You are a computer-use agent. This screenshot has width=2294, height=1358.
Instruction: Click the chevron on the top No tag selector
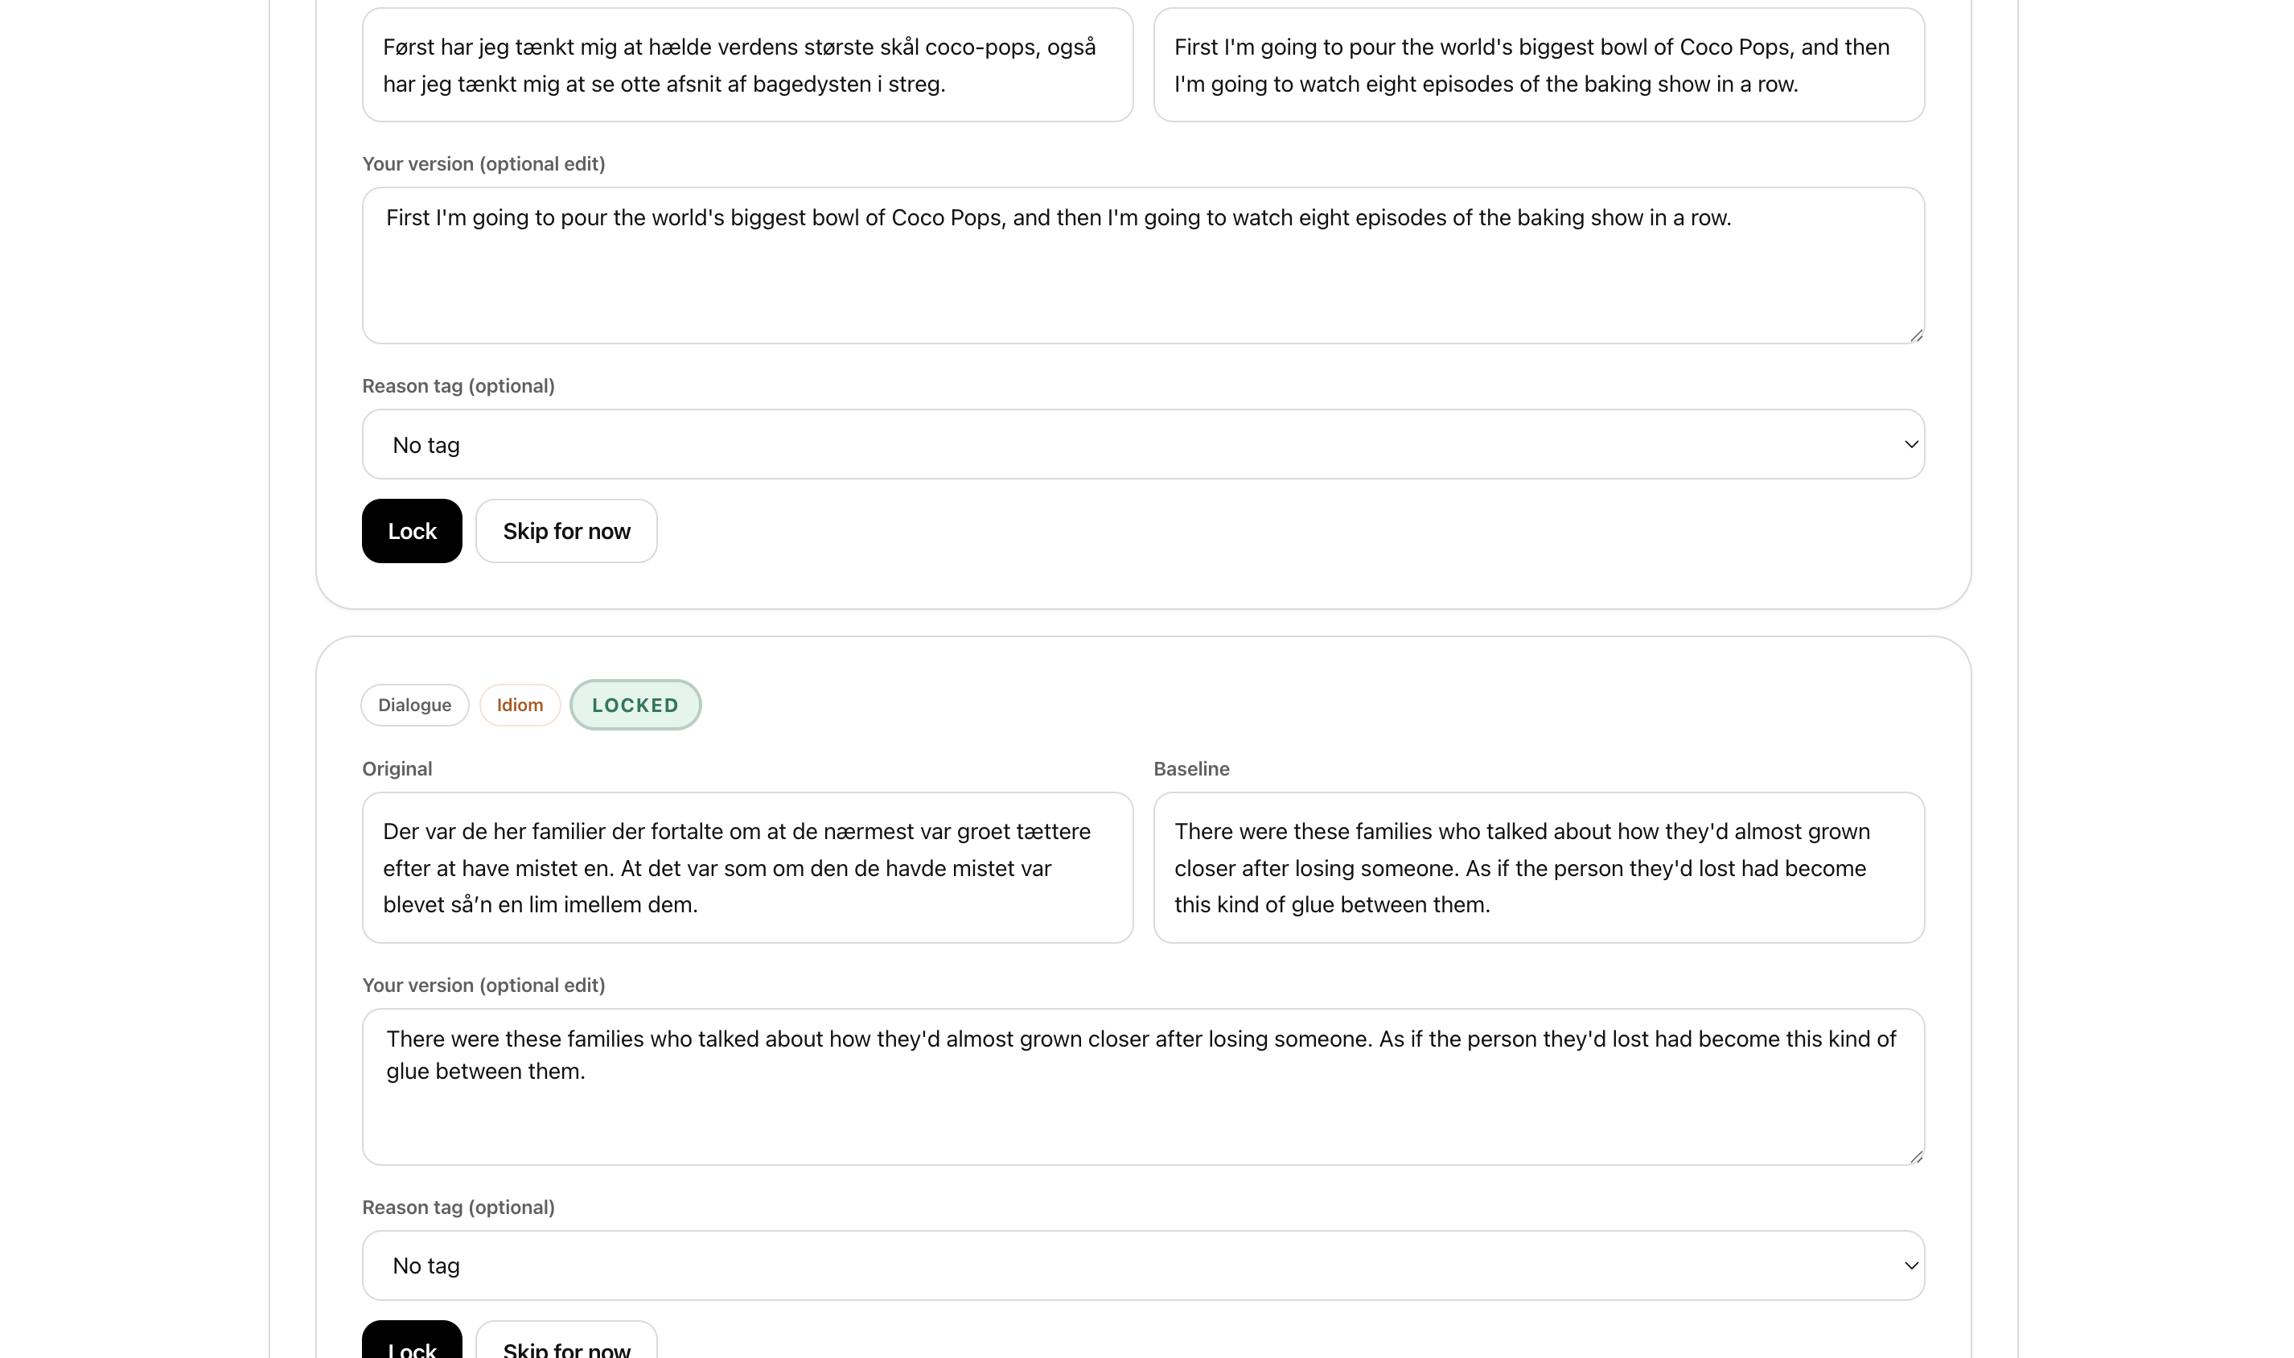(x=1911, y=444)
